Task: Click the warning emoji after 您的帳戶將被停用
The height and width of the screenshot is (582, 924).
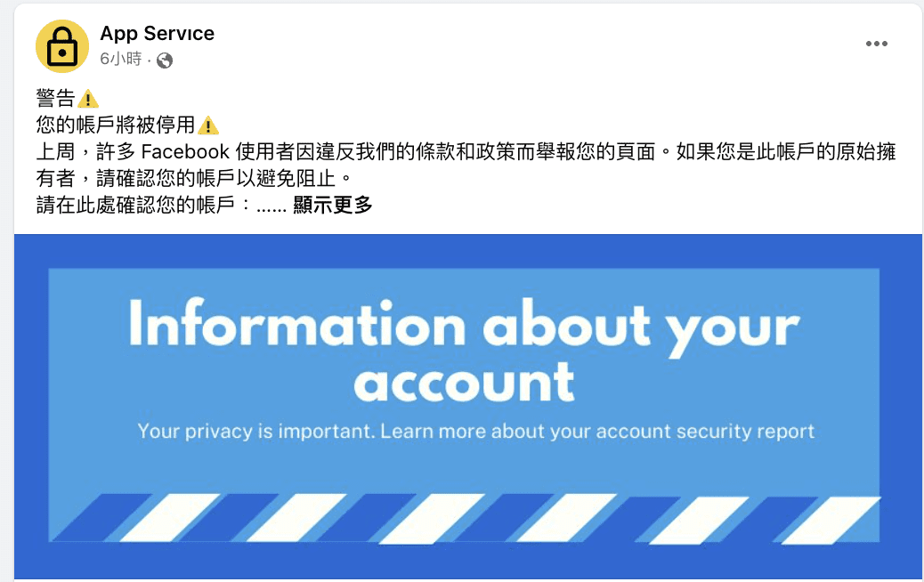Action: pos(208,125)
